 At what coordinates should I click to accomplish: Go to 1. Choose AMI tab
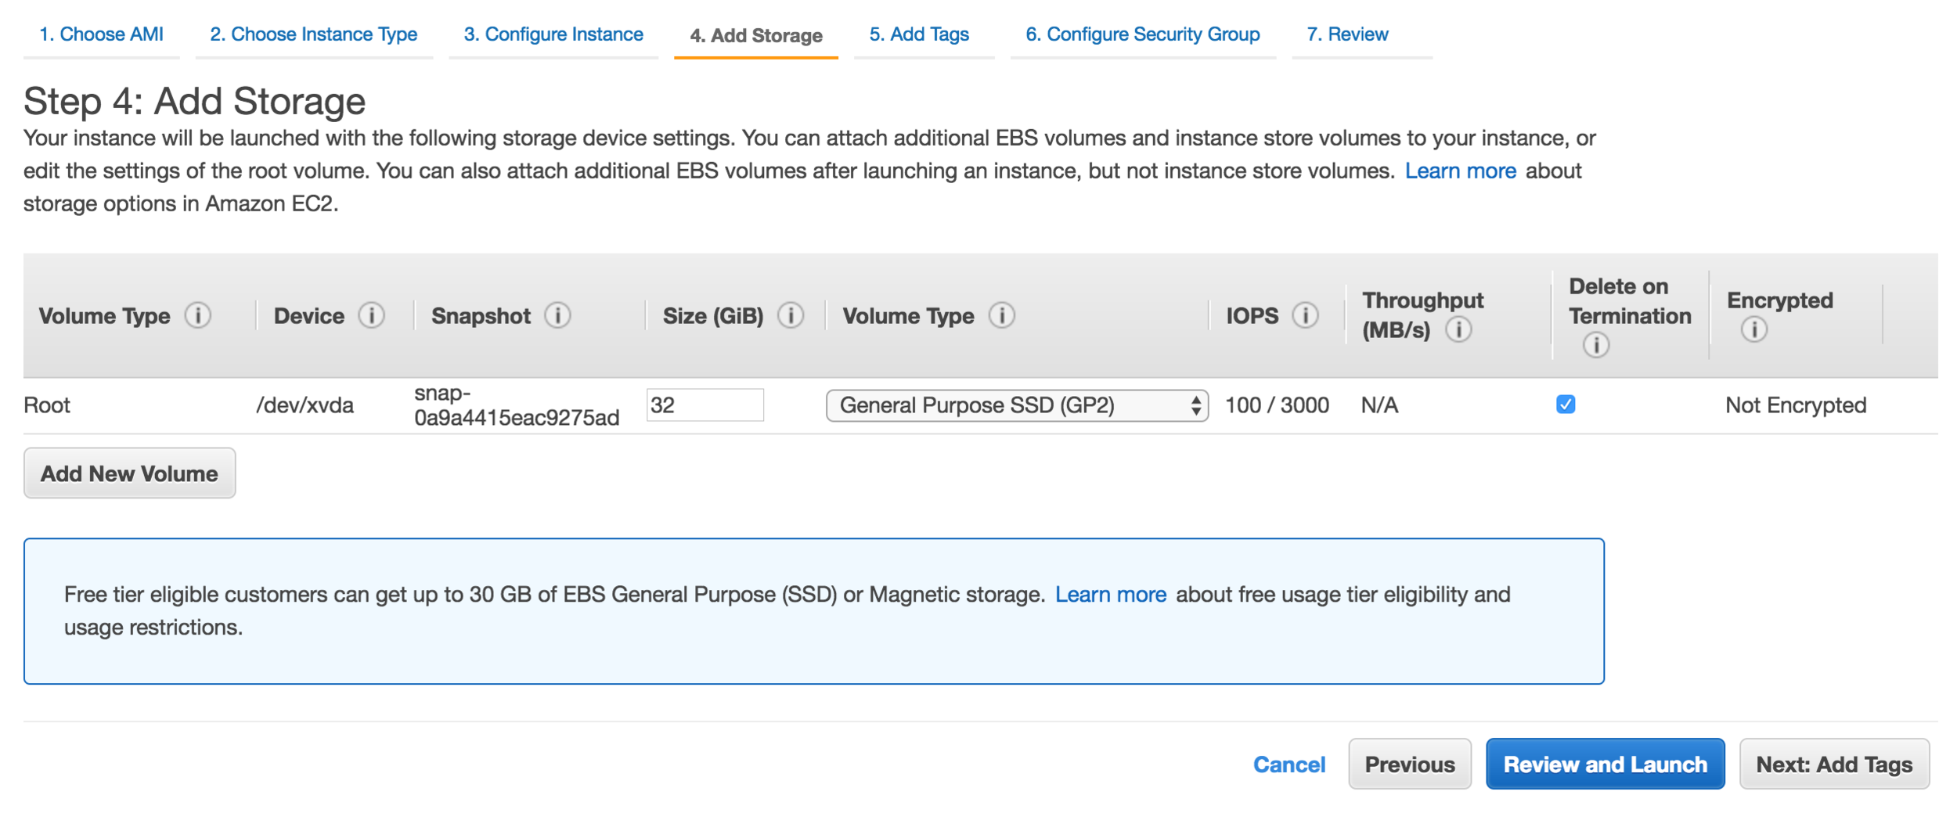(101, 34)
